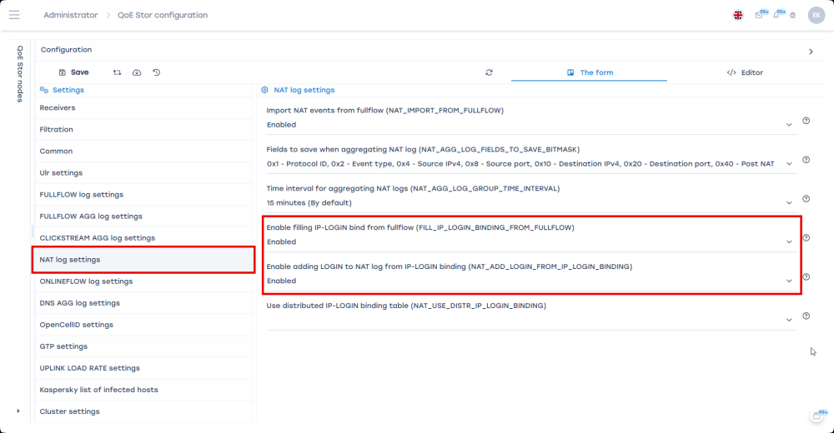Click the configuration history icon
This screenshot has width=834, height=433.
157,72
